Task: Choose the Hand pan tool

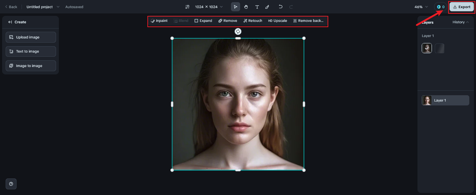Action: (x=246, y=7)
